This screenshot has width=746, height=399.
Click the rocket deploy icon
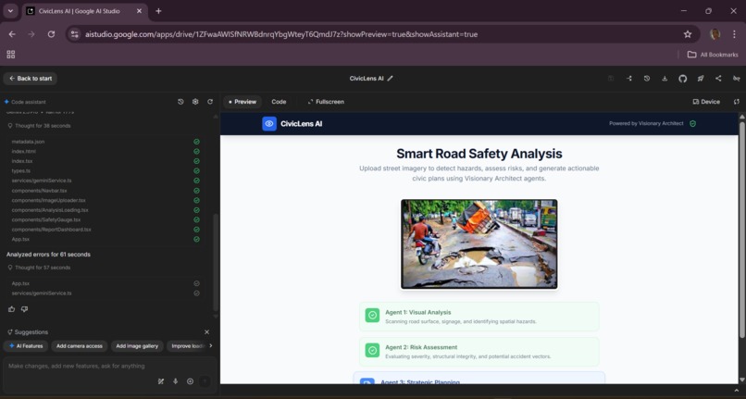pos(701,79)
